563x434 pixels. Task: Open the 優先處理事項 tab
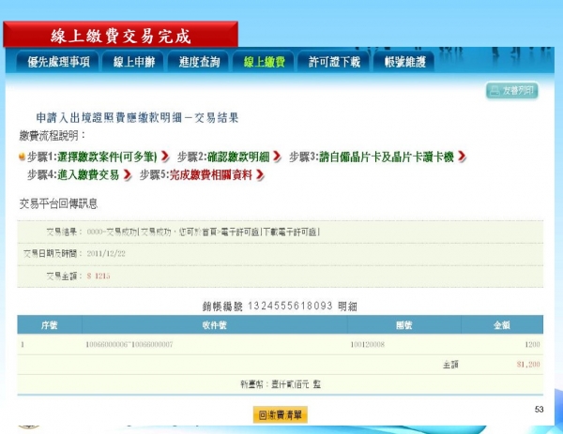(x=59, y=62)
